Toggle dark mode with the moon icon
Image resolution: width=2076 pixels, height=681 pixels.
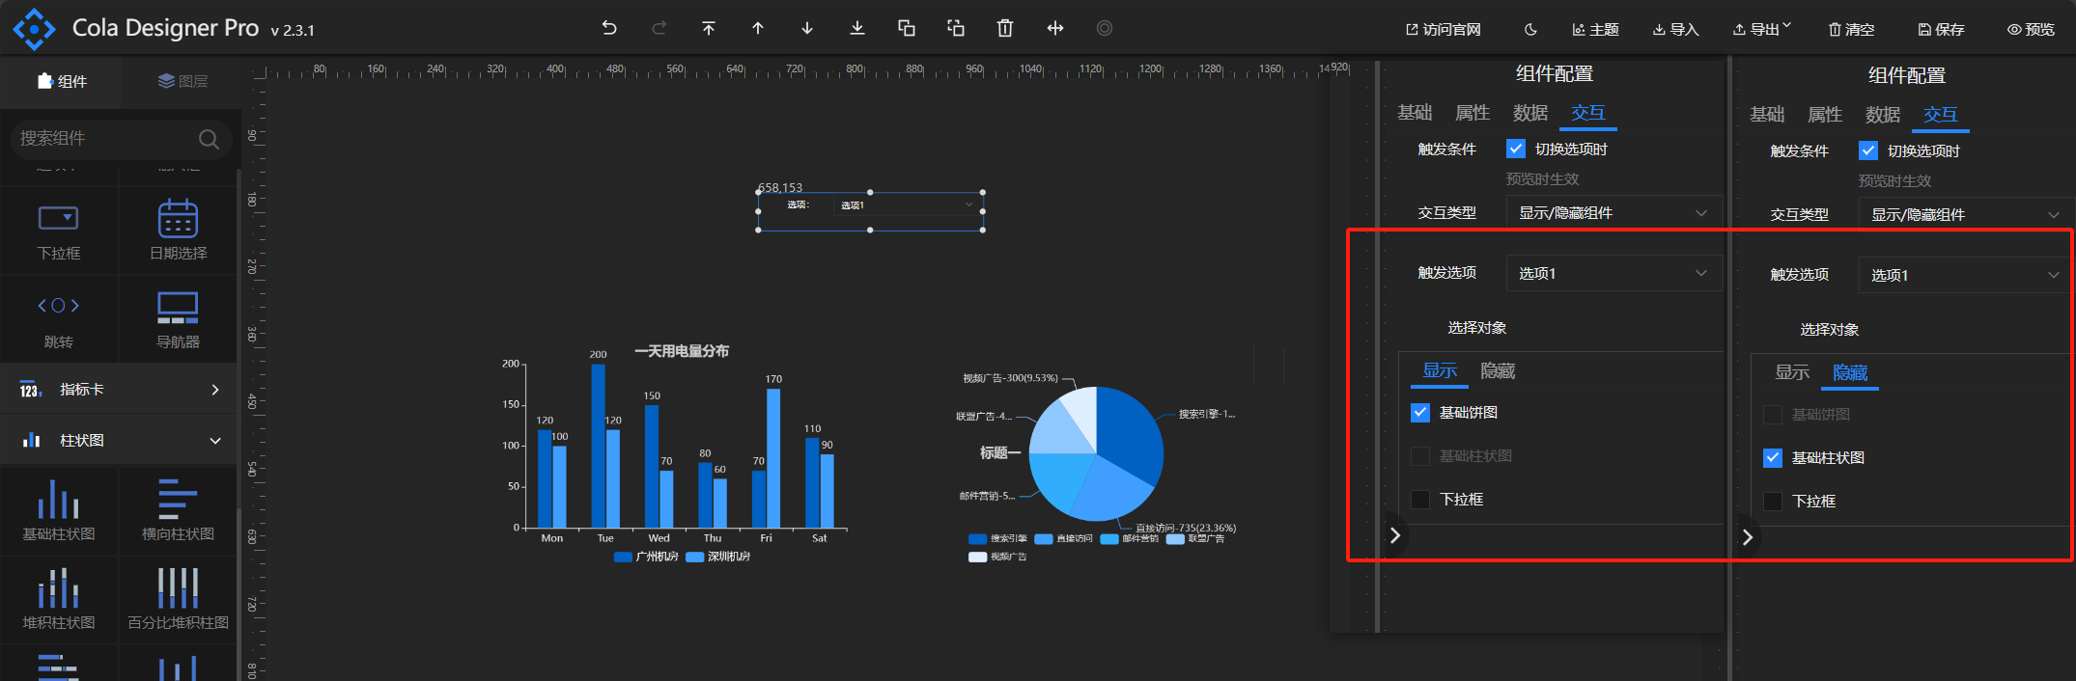click(1530, 30)
